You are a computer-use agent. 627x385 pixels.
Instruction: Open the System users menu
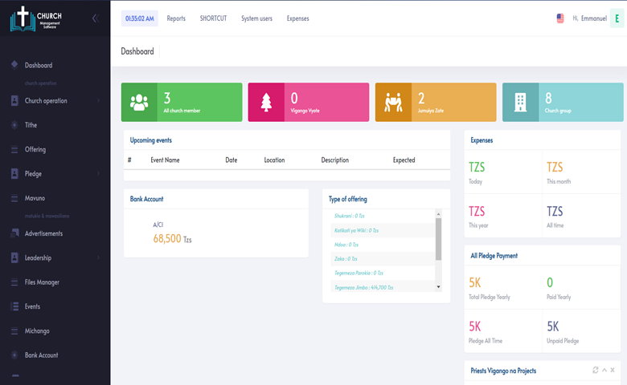point(256,18)
